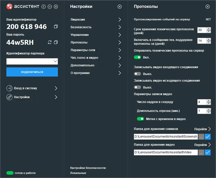Browse for screenshots storage folder
The height and width of the screenshot is (178, 216).
coord(201,137)
